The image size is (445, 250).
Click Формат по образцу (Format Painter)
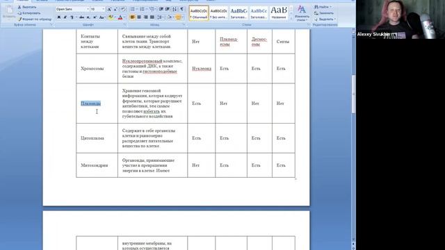[x=35, y=19]
